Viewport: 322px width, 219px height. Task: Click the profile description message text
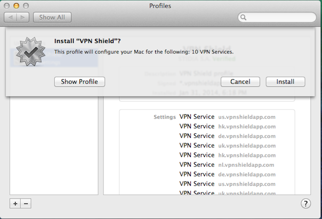pyautogui.click(x=144, y=52)
